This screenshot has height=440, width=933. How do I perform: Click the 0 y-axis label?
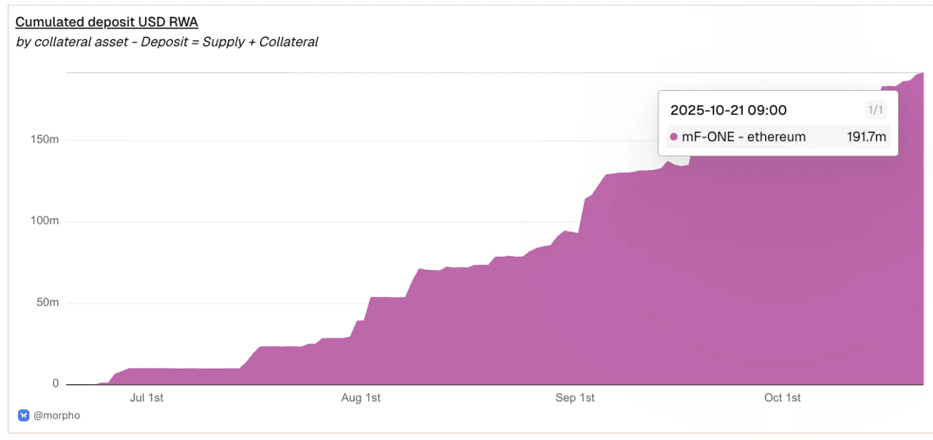click(x=56, y=383)
